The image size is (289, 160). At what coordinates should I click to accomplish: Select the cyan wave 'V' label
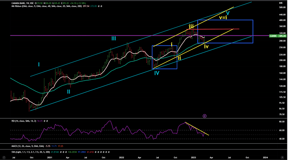(x=228, y=13)
